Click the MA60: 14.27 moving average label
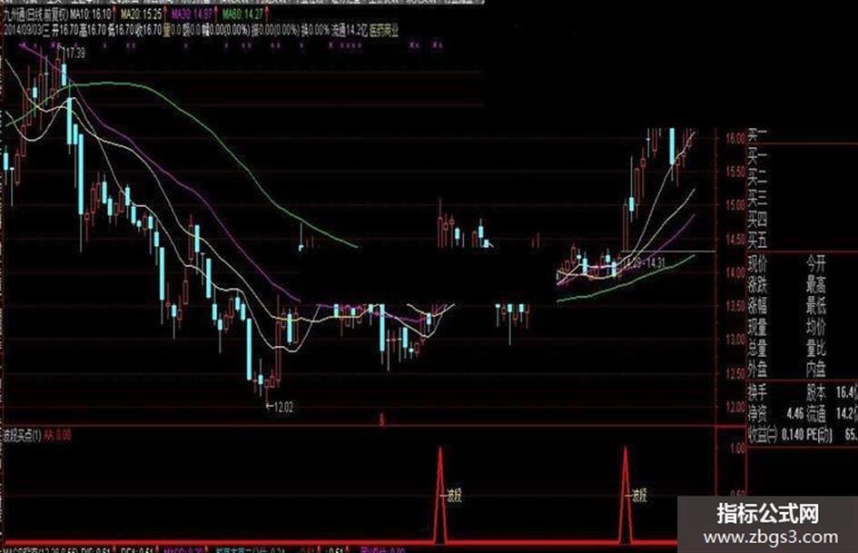 [x=243, y=14]
